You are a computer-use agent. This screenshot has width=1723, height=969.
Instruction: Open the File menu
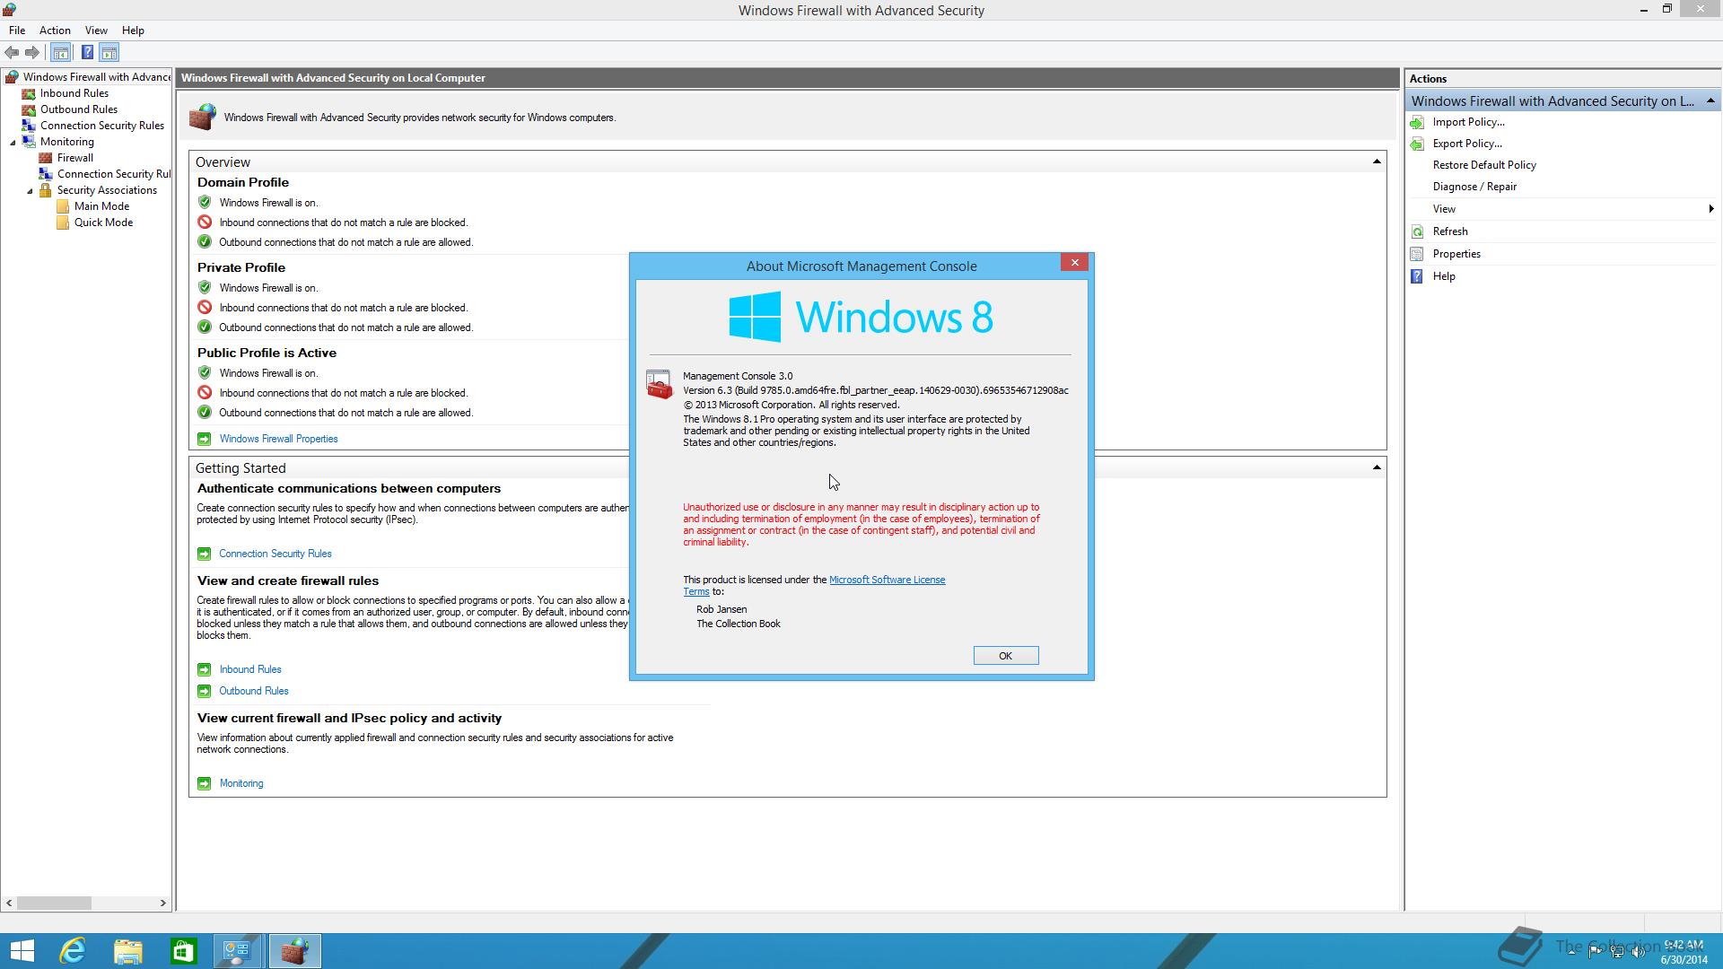[x=17, y=31]
